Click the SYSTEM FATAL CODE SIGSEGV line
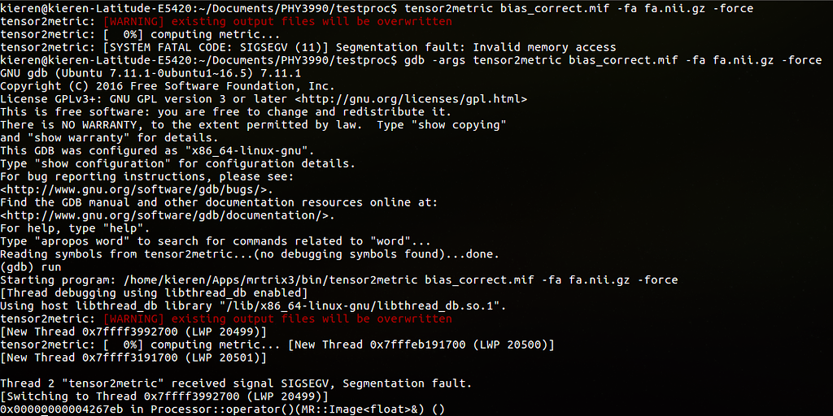Image resolution: width=833 pixels, height=416 pixels. pyautogui.click(x=308, y=47)
